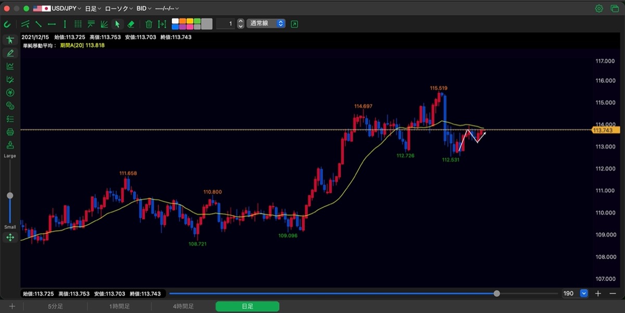Screen dimensions: 625x313
Task: Open chart settings gear icon
Action: click(x=599, y=8)
